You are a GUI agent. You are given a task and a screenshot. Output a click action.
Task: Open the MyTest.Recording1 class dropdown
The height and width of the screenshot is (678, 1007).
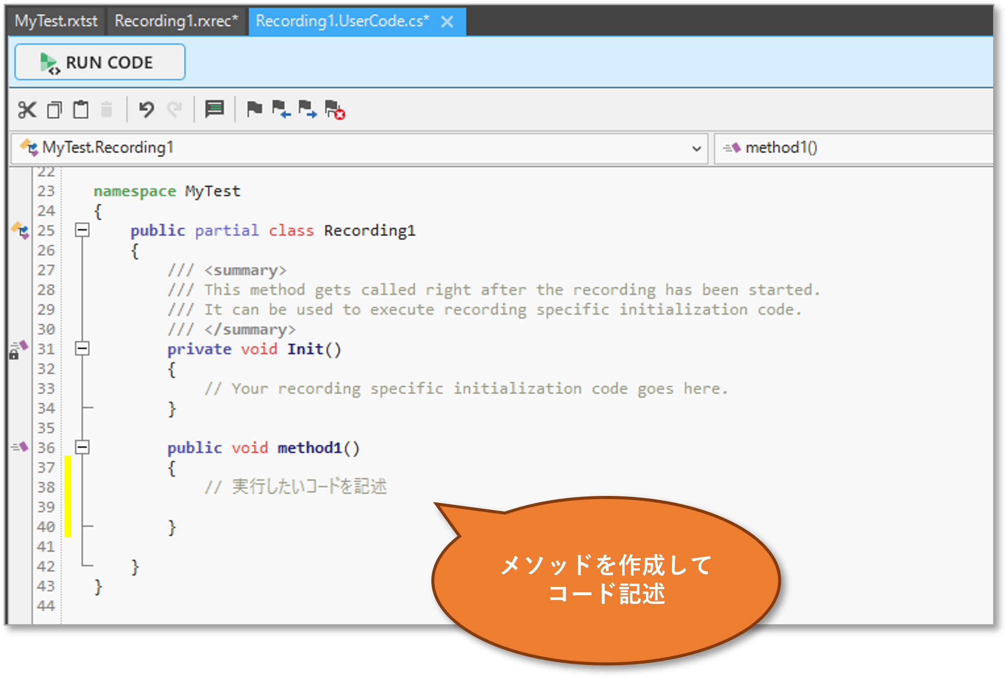tap(696, 149)
